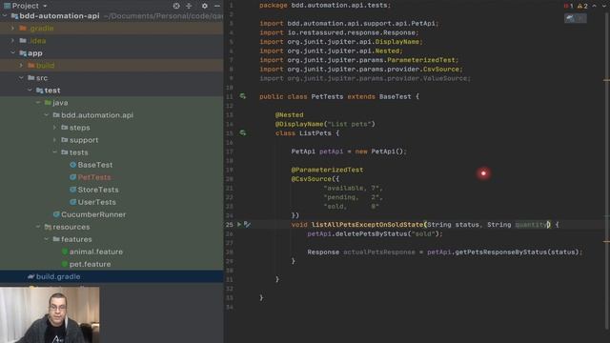Select the build folder row
Screen dimensions: 610x343
(112, 66)
